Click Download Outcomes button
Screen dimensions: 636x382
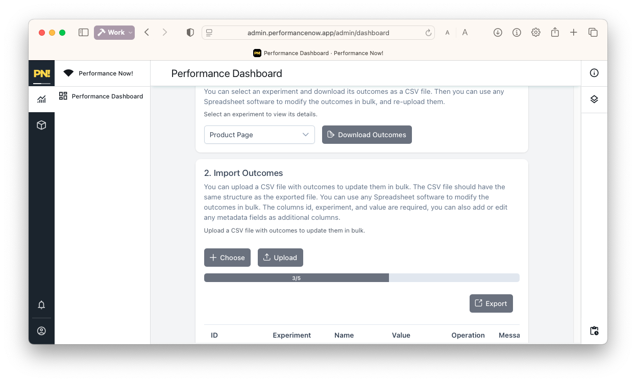(367, 135)
